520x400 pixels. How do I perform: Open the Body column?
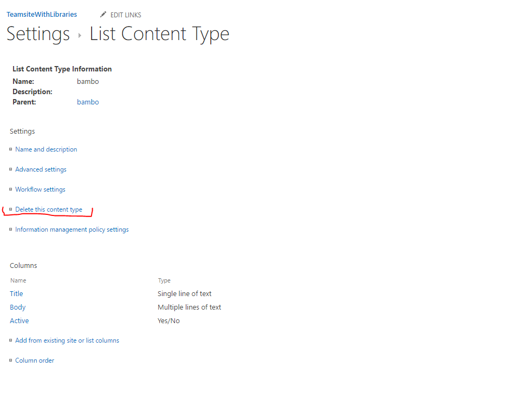click(17, 307)
